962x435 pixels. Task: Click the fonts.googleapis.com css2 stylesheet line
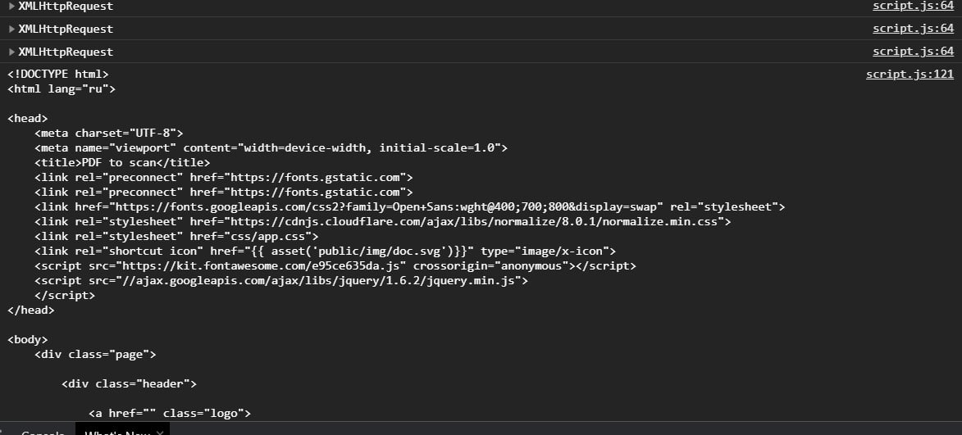click(410, 206)
